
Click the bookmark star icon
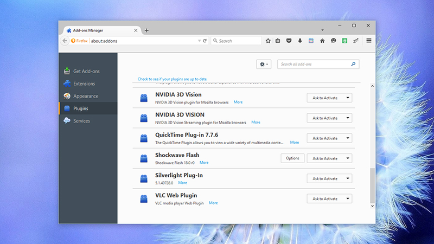268,41
